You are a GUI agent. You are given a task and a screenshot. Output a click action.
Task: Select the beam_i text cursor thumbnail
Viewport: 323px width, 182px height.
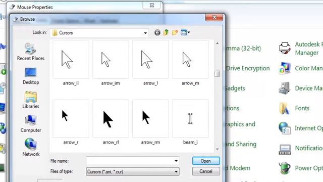190,119
